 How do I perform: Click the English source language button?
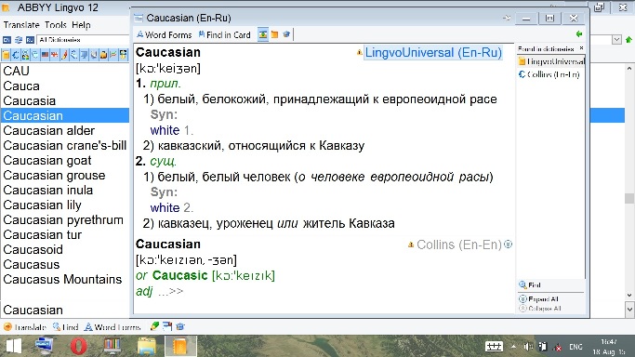pos(7,40)
